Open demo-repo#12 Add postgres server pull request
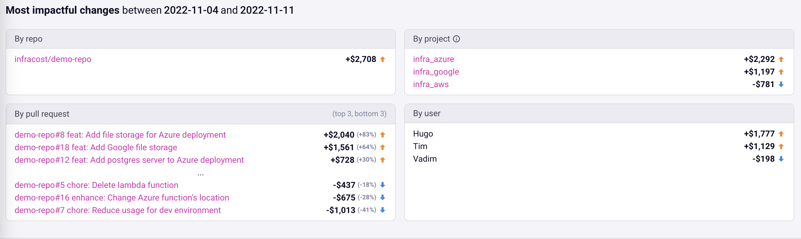This screenshot has height=239, width=801. tap(129, 160)
